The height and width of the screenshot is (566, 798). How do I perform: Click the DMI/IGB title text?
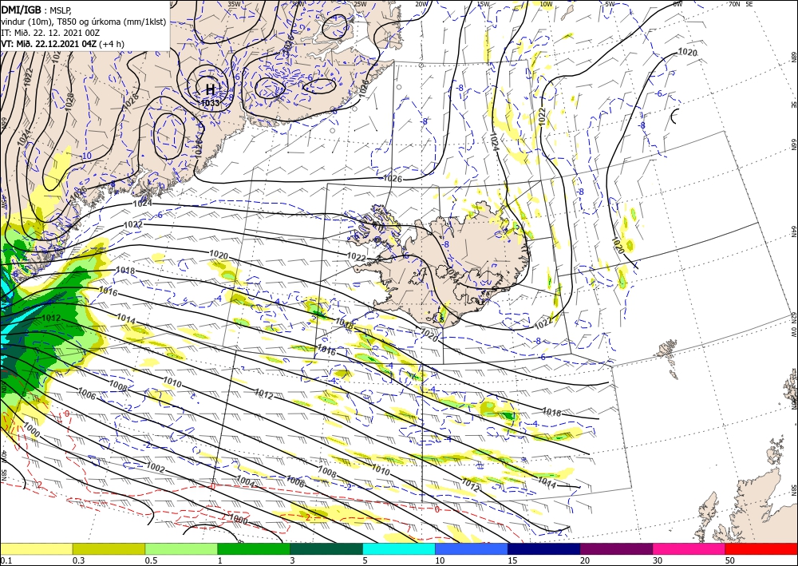(x=22, y=10)
